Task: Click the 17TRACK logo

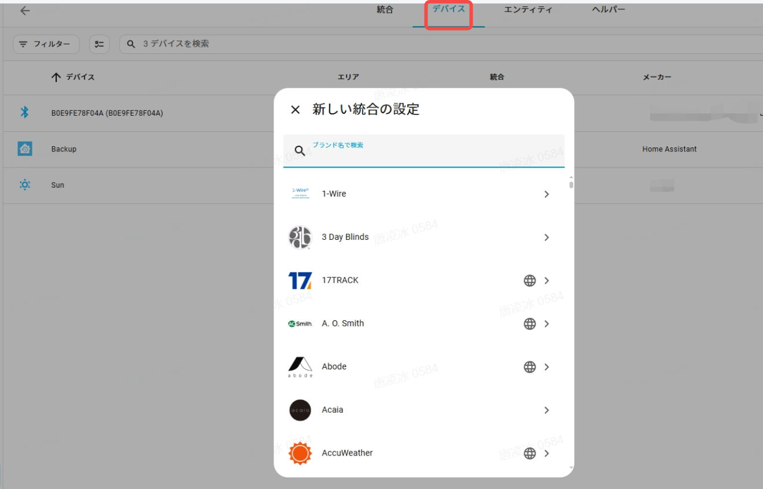Action: point(300,280)
